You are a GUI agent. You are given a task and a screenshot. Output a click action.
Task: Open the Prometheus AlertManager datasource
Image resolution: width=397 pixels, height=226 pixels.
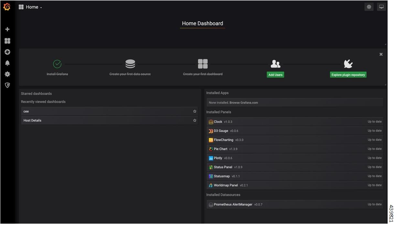tap(295, 205)
